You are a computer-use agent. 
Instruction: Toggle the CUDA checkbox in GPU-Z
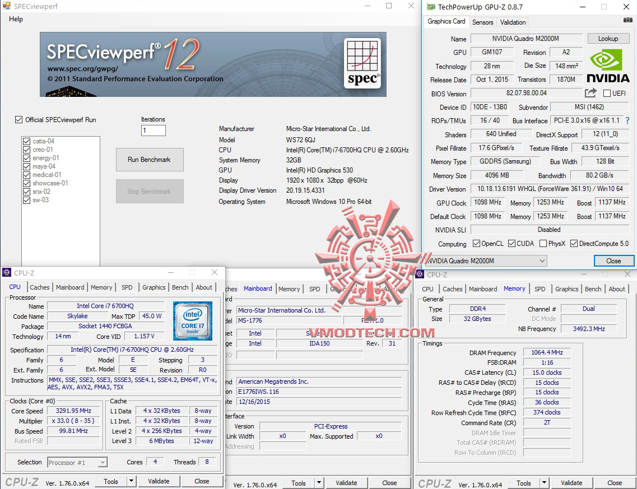512,244
